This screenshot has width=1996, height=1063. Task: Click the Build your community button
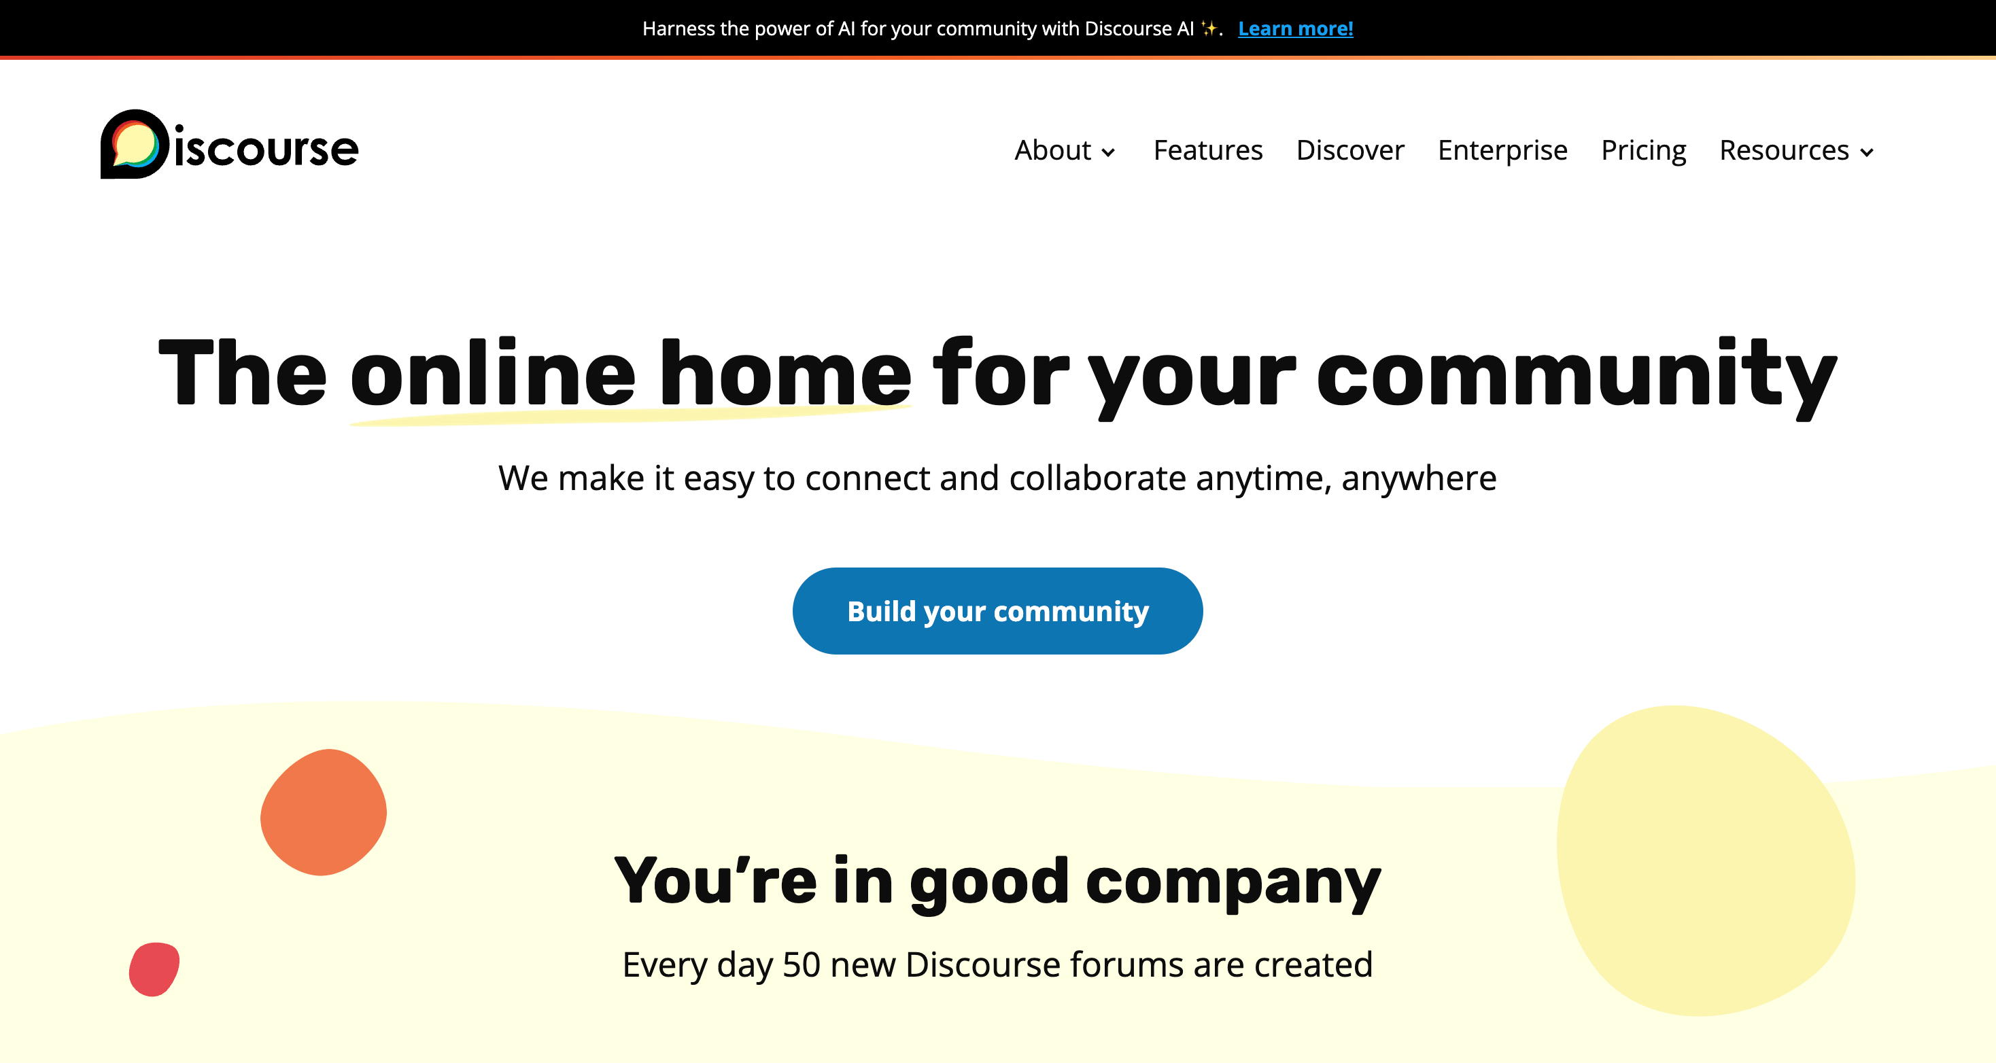(x=998, y=610)
